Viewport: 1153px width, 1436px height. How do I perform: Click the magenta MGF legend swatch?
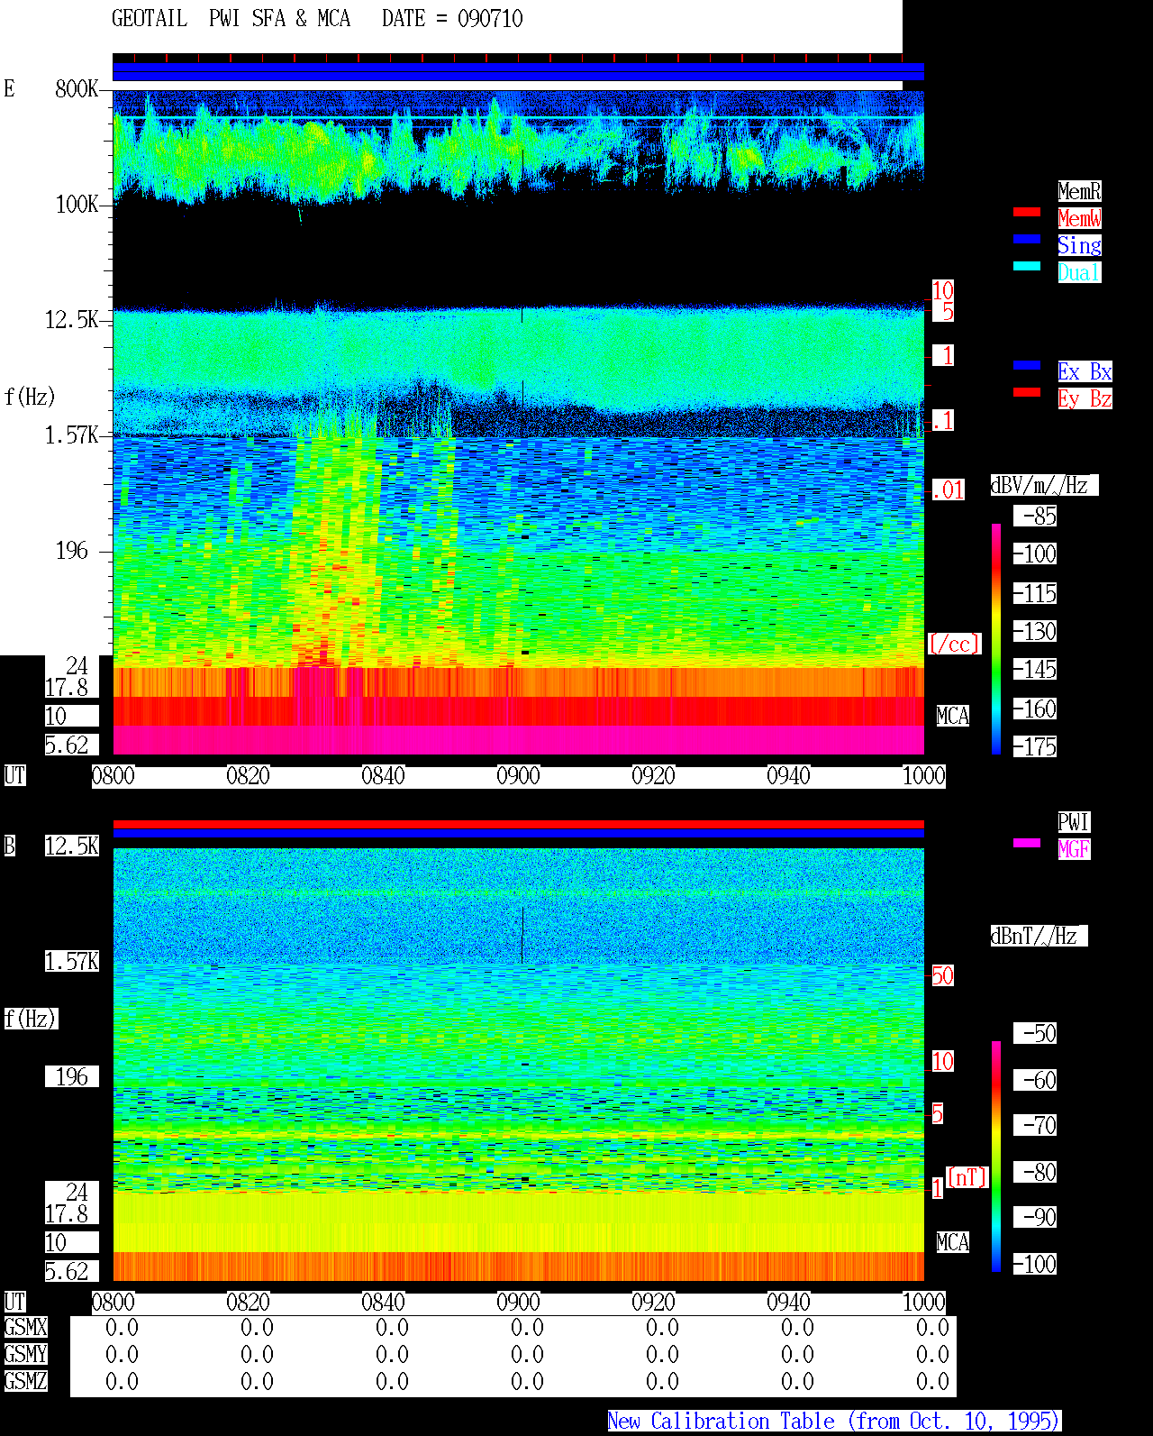(1027, 843)
